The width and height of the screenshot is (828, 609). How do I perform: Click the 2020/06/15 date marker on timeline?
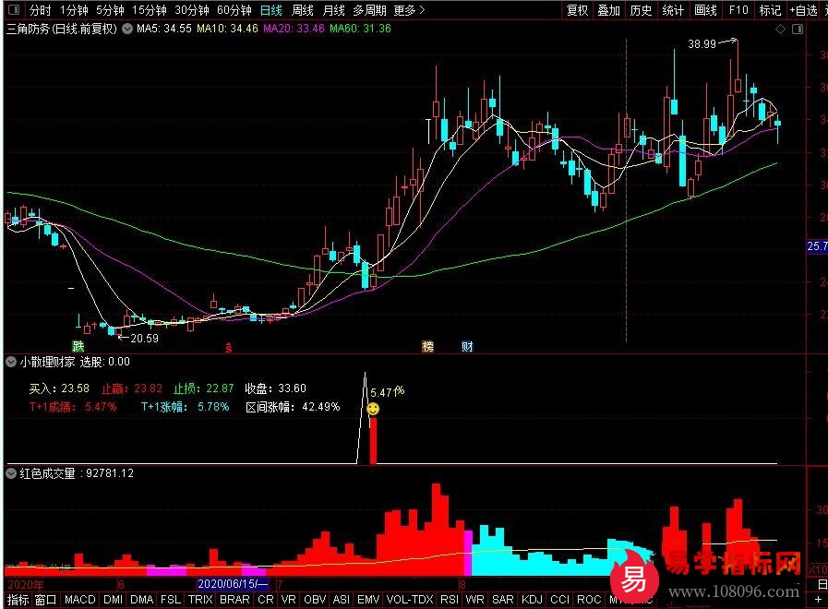233,585
